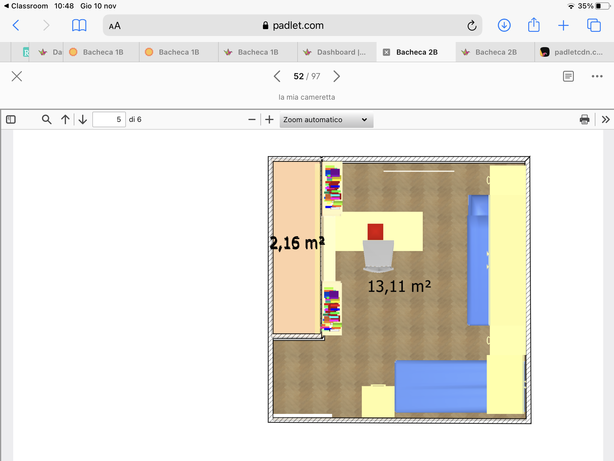This screenshot has height=461, width=614.
Task: Advance to the next post chevron
Action: pyautogui.click(x=337, y=76)
